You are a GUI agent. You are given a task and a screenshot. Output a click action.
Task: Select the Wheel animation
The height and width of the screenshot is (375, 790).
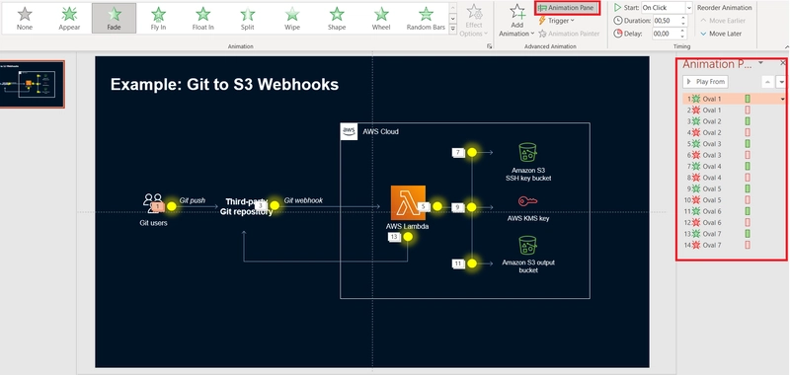[x=381, y=18]
